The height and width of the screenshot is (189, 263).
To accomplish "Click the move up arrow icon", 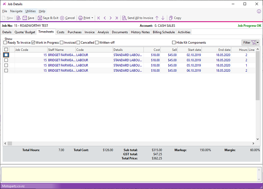I will point(157,18).
